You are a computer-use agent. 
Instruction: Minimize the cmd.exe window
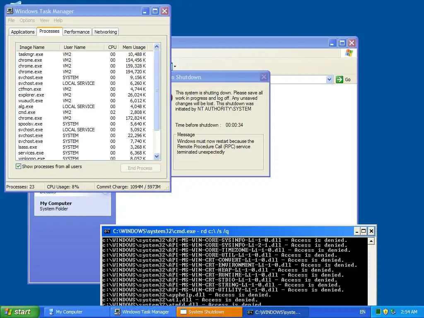pyautogui.click(x=357, y=231)
